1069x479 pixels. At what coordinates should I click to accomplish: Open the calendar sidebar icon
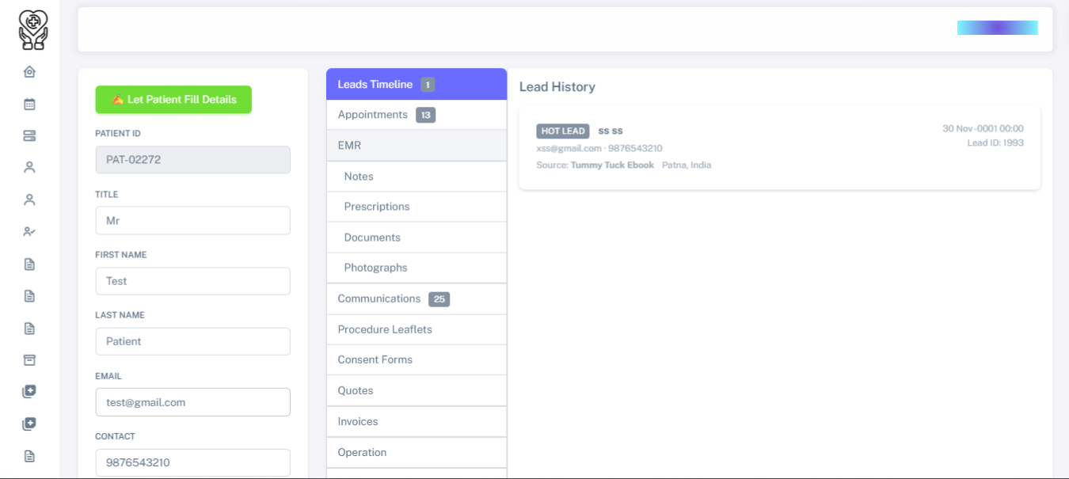point(29,104)
